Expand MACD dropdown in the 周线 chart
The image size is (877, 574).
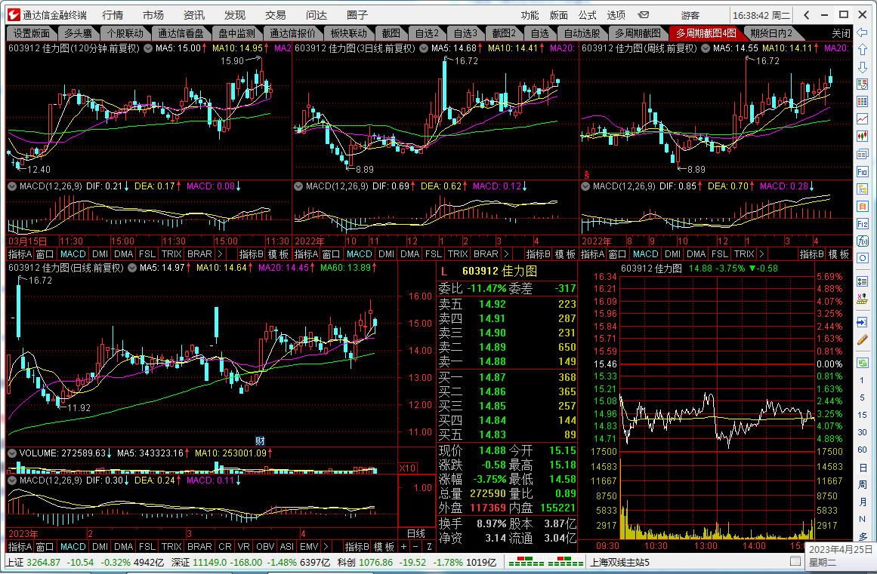585,186
